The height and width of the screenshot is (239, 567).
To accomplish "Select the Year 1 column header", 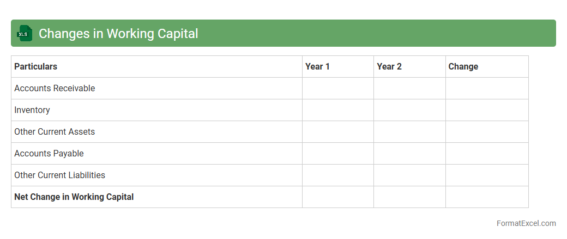I will (x=317, y=66).
